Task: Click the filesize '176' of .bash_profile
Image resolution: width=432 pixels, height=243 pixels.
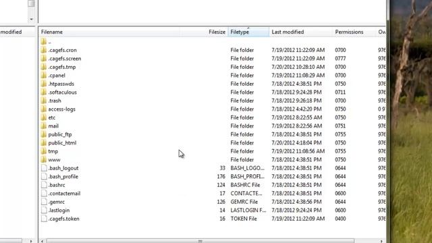Action: [221, 177]
